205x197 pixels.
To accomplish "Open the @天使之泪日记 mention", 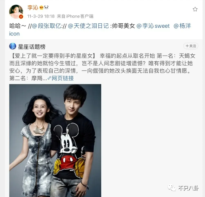I will [x=88, y=26].
